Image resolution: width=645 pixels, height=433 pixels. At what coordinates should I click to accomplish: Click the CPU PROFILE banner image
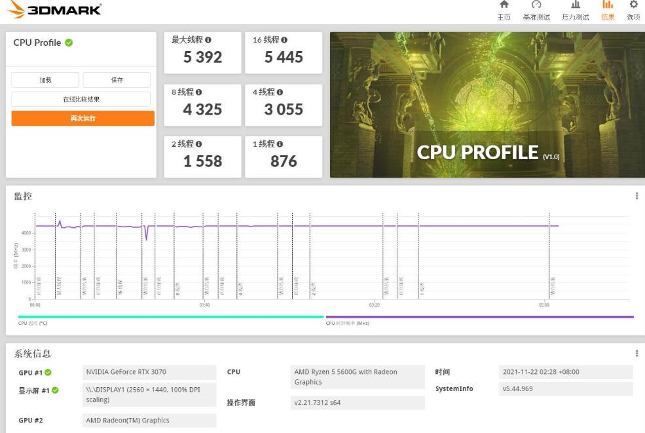(x=487, y=105)
